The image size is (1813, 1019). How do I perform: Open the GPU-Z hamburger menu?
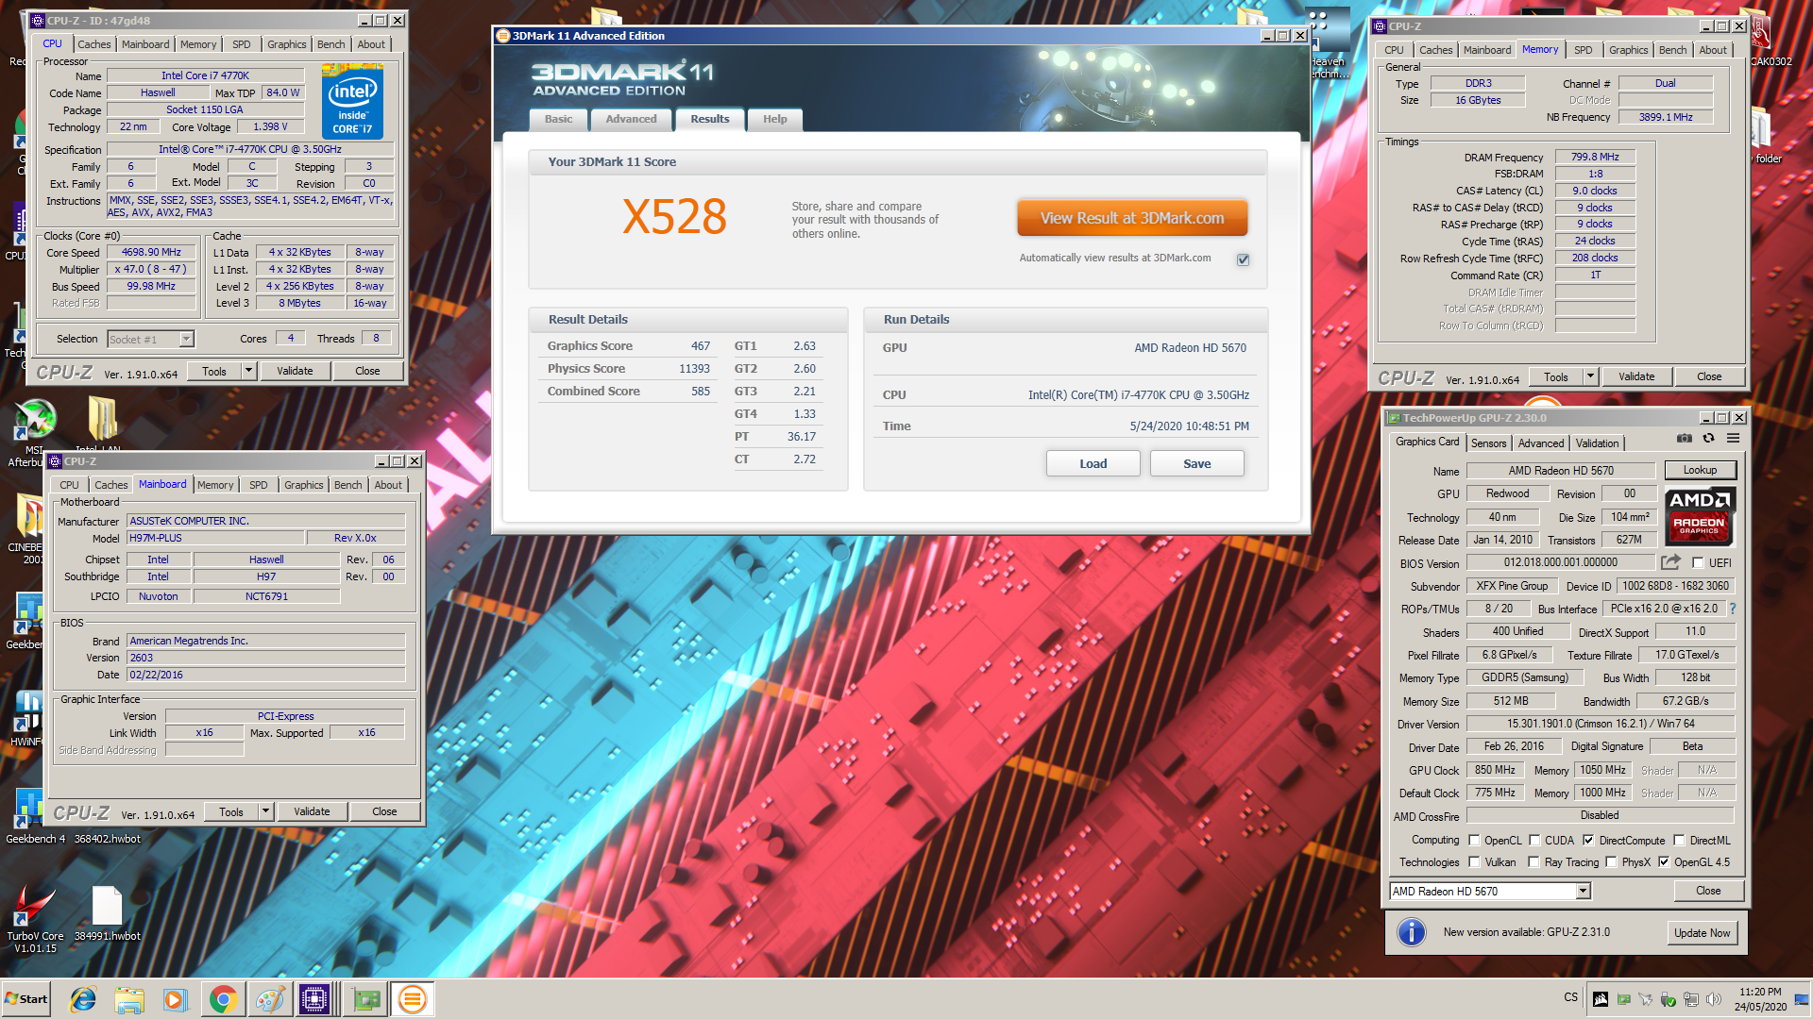1734,439
